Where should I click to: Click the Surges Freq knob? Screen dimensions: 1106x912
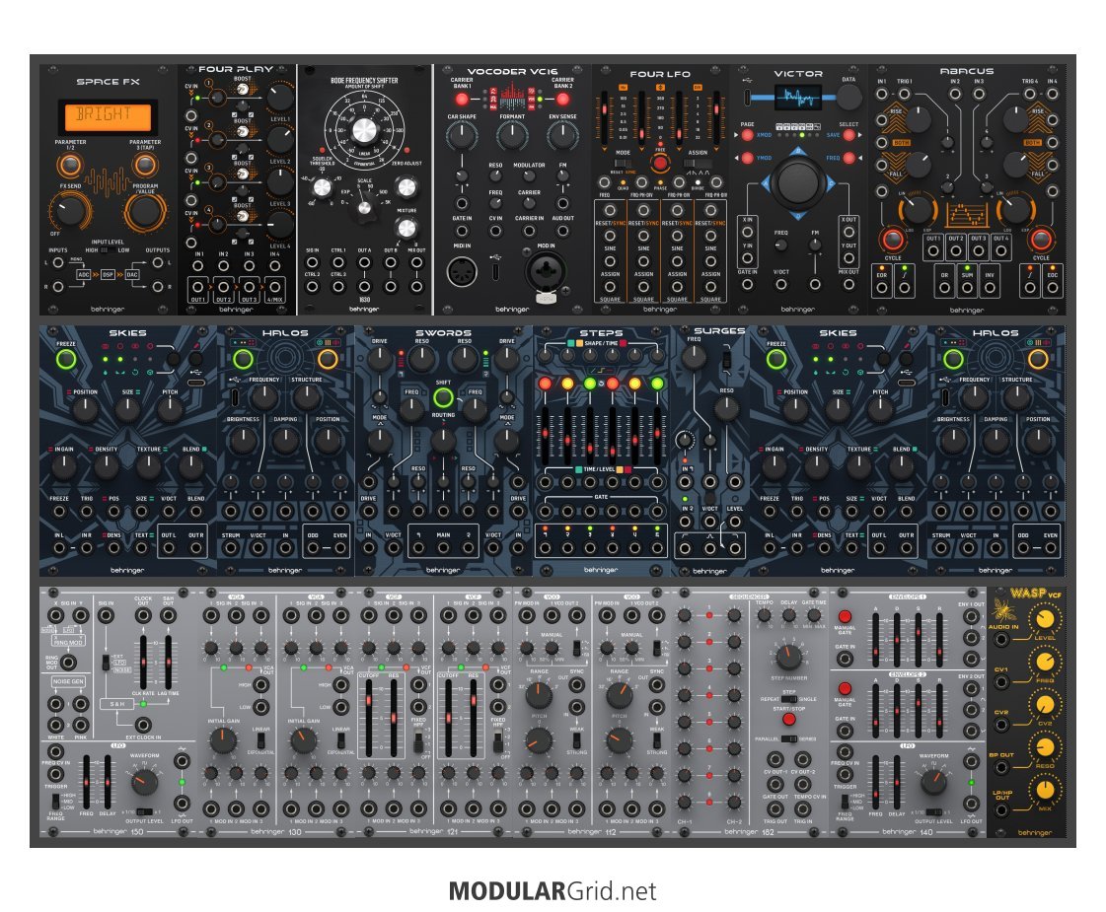point(694,359)
